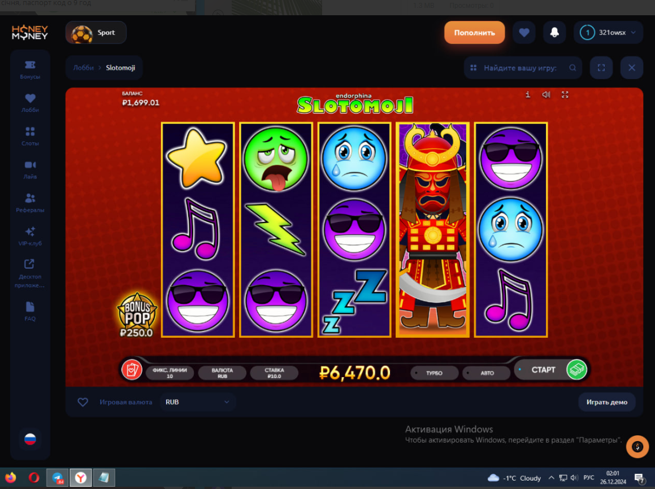Open favorites heart in top bar

[x=524, y=33]
